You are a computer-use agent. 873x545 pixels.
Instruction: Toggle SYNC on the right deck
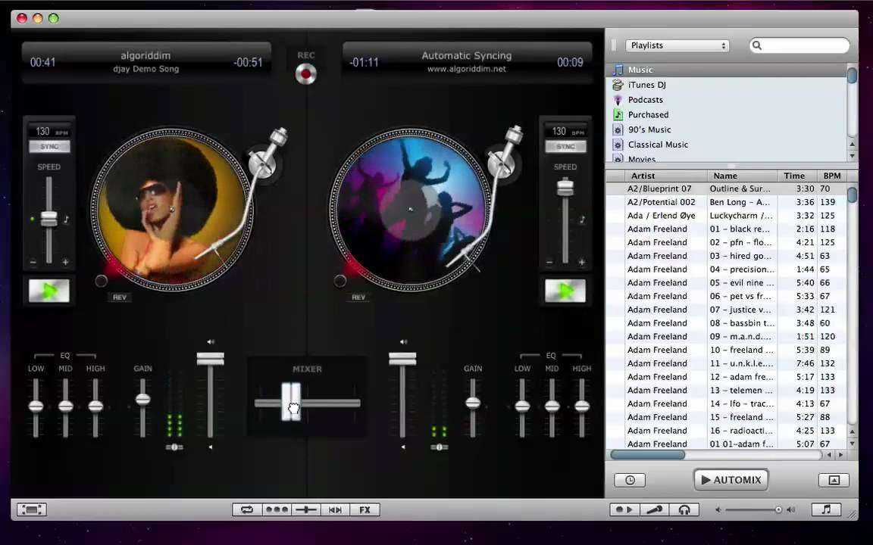click(565, 147)
